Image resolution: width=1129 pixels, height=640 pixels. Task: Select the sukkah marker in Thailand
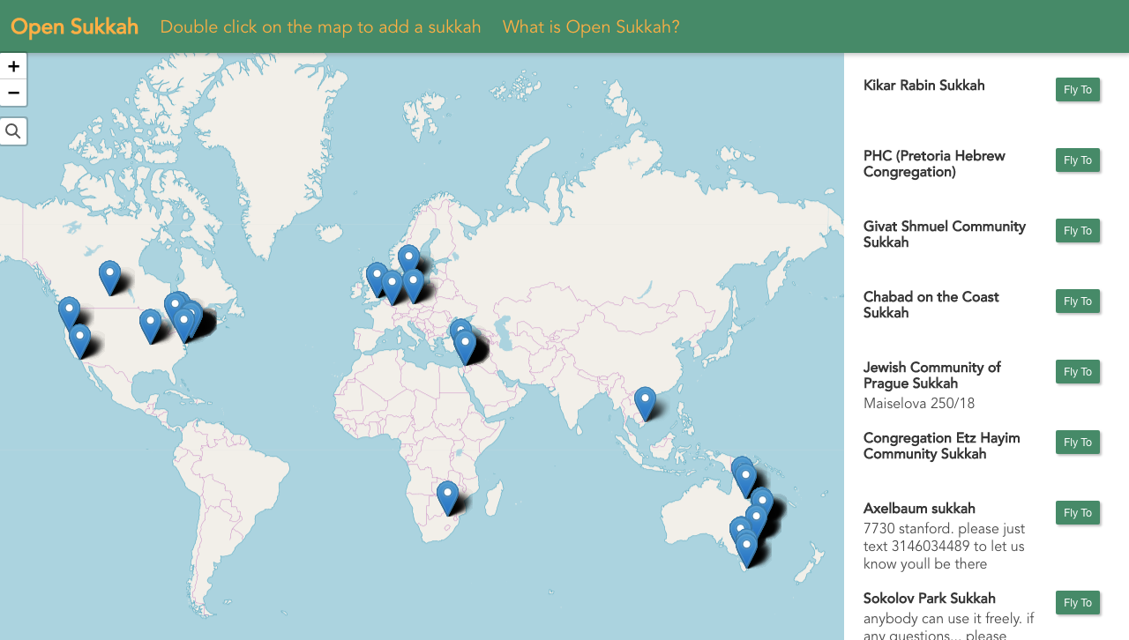click(646, 404)
